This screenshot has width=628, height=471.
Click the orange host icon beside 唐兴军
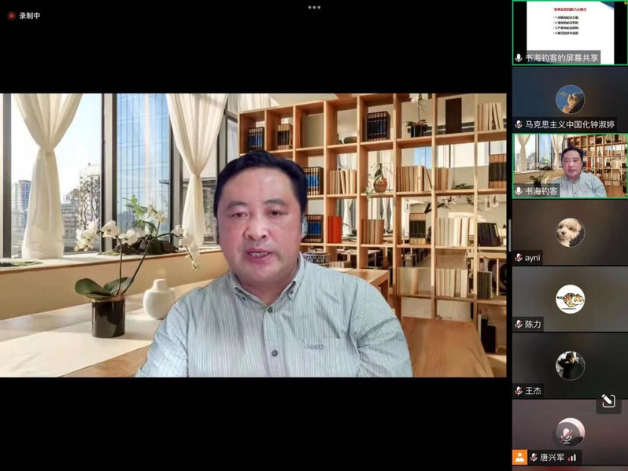[519, 457]
